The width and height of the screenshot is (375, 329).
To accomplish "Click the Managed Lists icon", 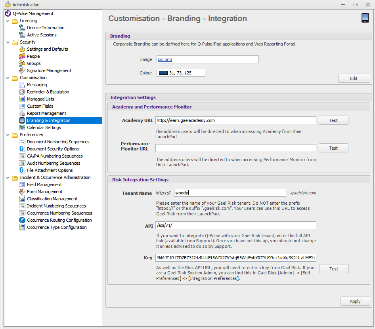I will click(x=22, y=99).
